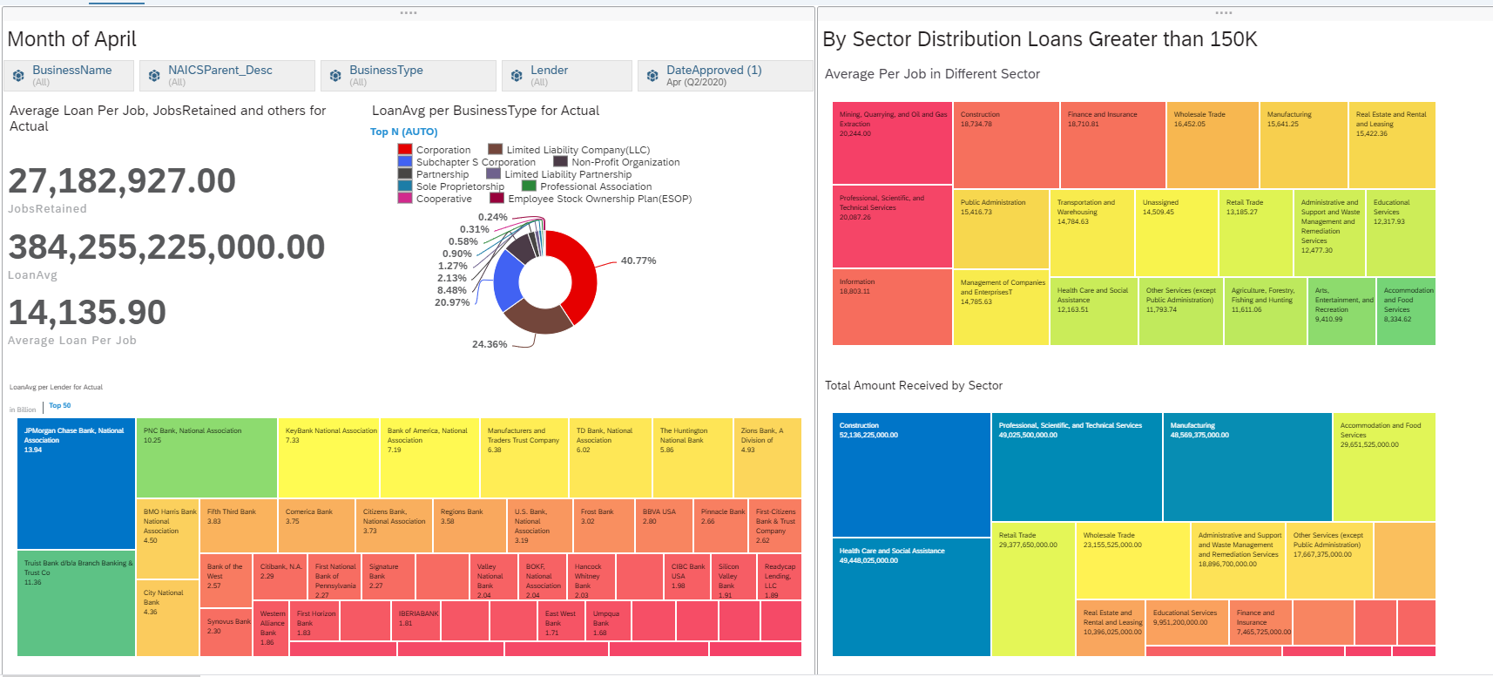Select the JPMorgan Chase Bank treemap tile
The width and height of the screenshot is (1493, 677).
point(76,484)
